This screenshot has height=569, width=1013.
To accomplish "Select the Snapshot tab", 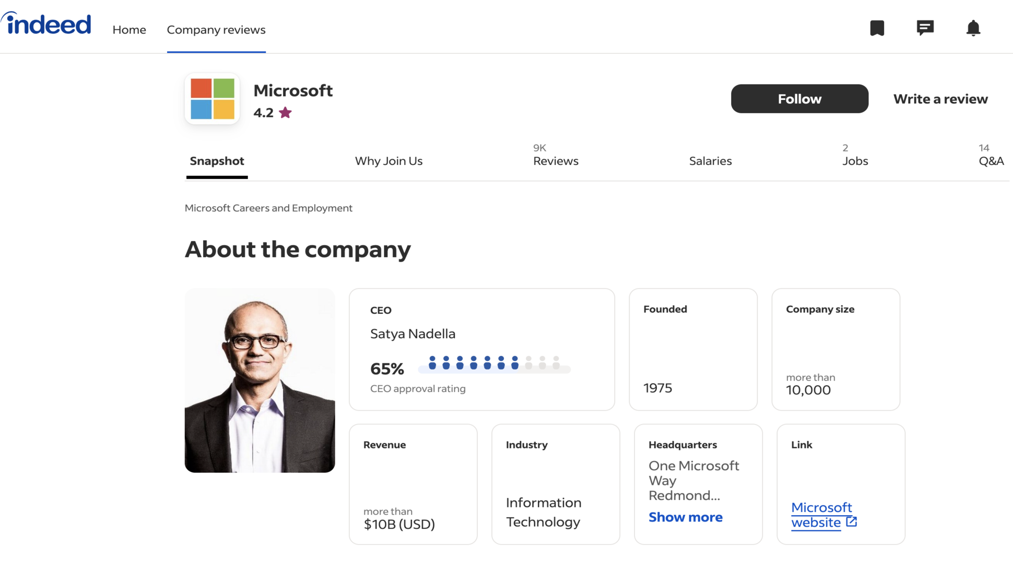I will coord(217,161).
